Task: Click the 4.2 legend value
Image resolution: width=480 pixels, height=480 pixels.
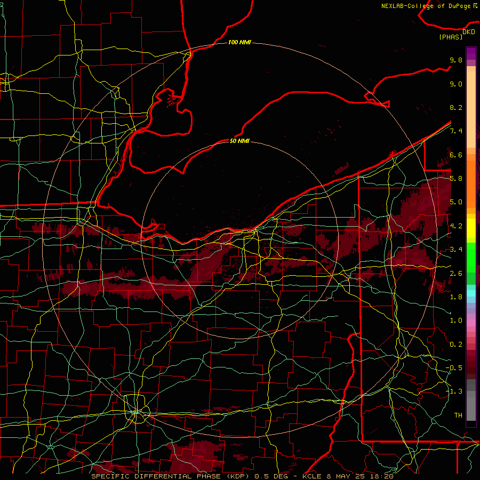Action: 456,226
